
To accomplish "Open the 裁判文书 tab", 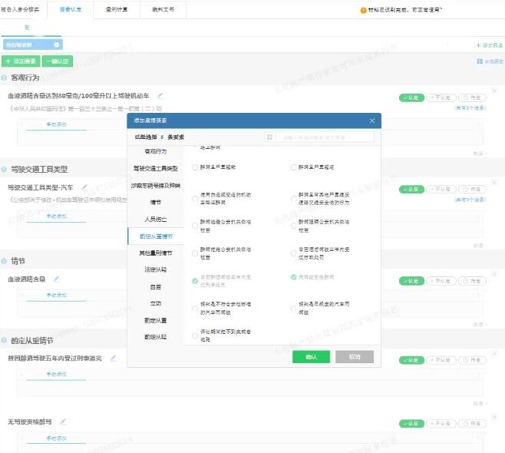I will (x=161, y=9).
